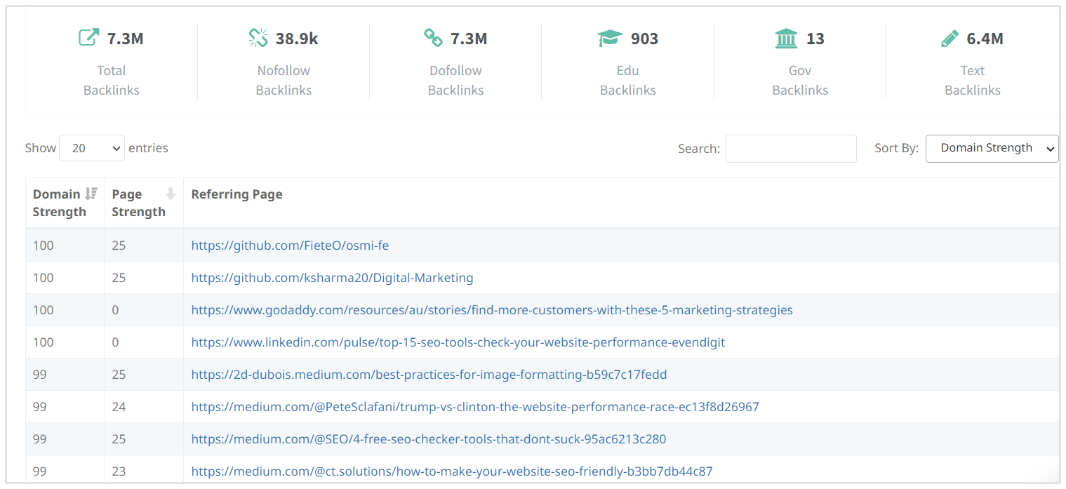Open the 4-free-seo-checker-tools Medium link

click(428, 439)
